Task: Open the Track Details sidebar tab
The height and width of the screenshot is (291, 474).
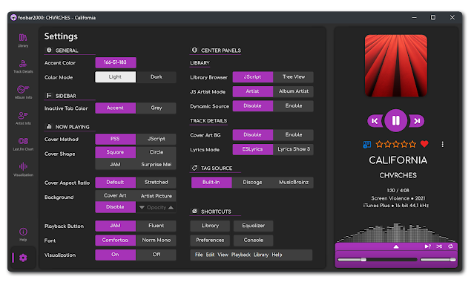Action: click(x=23, y=66)
